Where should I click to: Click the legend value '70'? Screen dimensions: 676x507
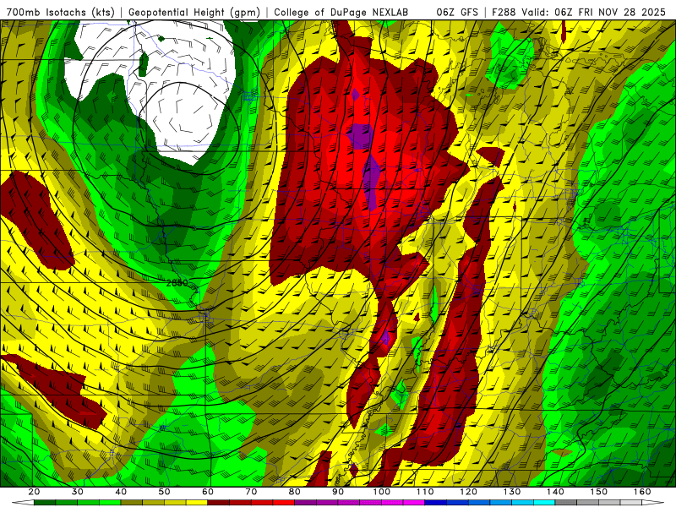(x=251, y=492)
